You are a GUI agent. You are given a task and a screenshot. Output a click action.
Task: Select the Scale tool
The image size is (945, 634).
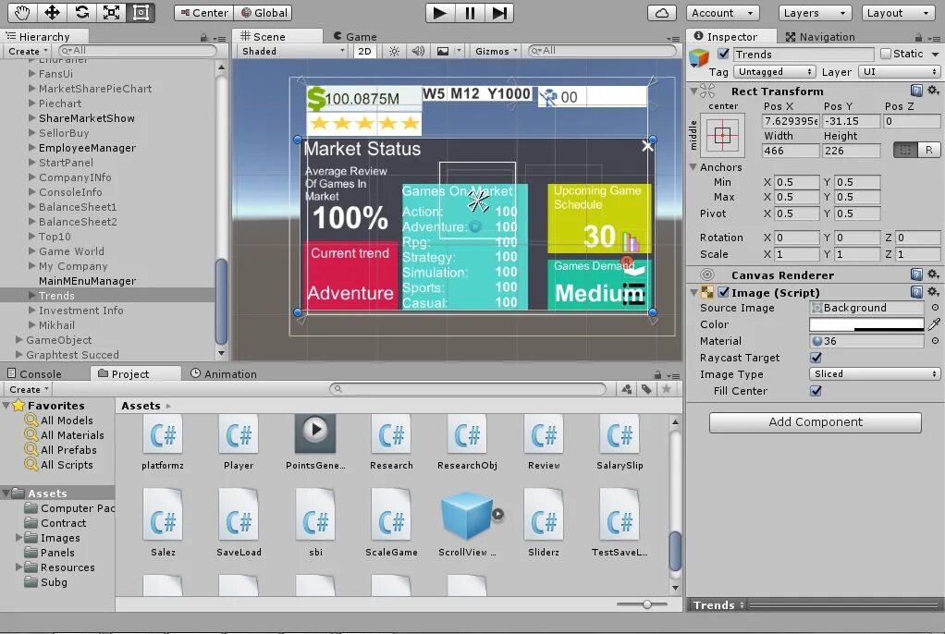click(111, 13)
